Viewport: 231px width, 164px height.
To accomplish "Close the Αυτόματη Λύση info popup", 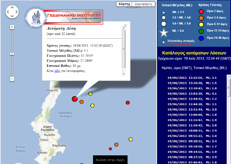I will coord(125,26).
